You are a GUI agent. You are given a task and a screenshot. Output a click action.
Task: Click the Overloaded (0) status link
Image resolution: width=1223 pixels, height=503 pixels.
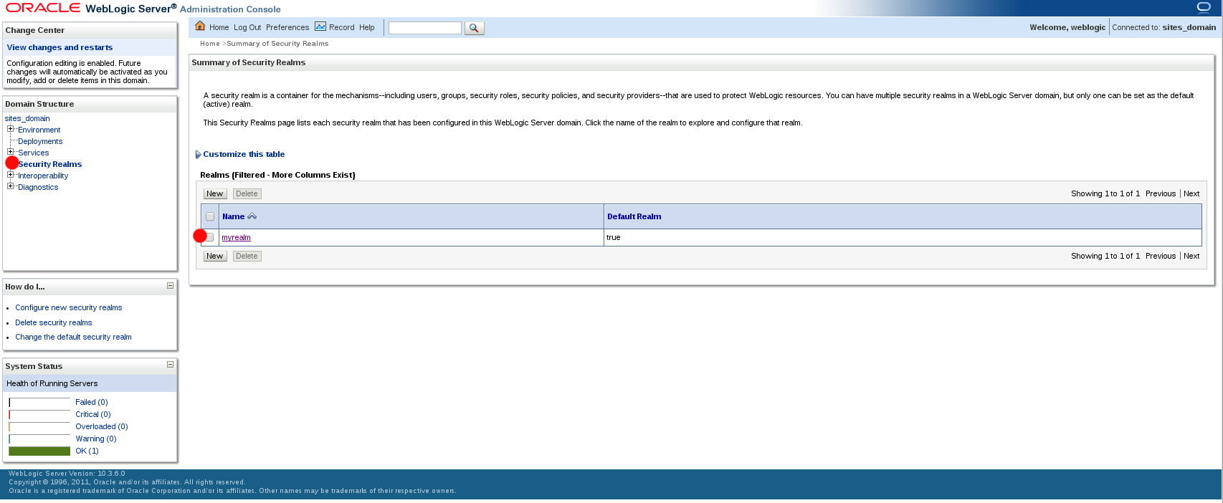coord(102,426)
